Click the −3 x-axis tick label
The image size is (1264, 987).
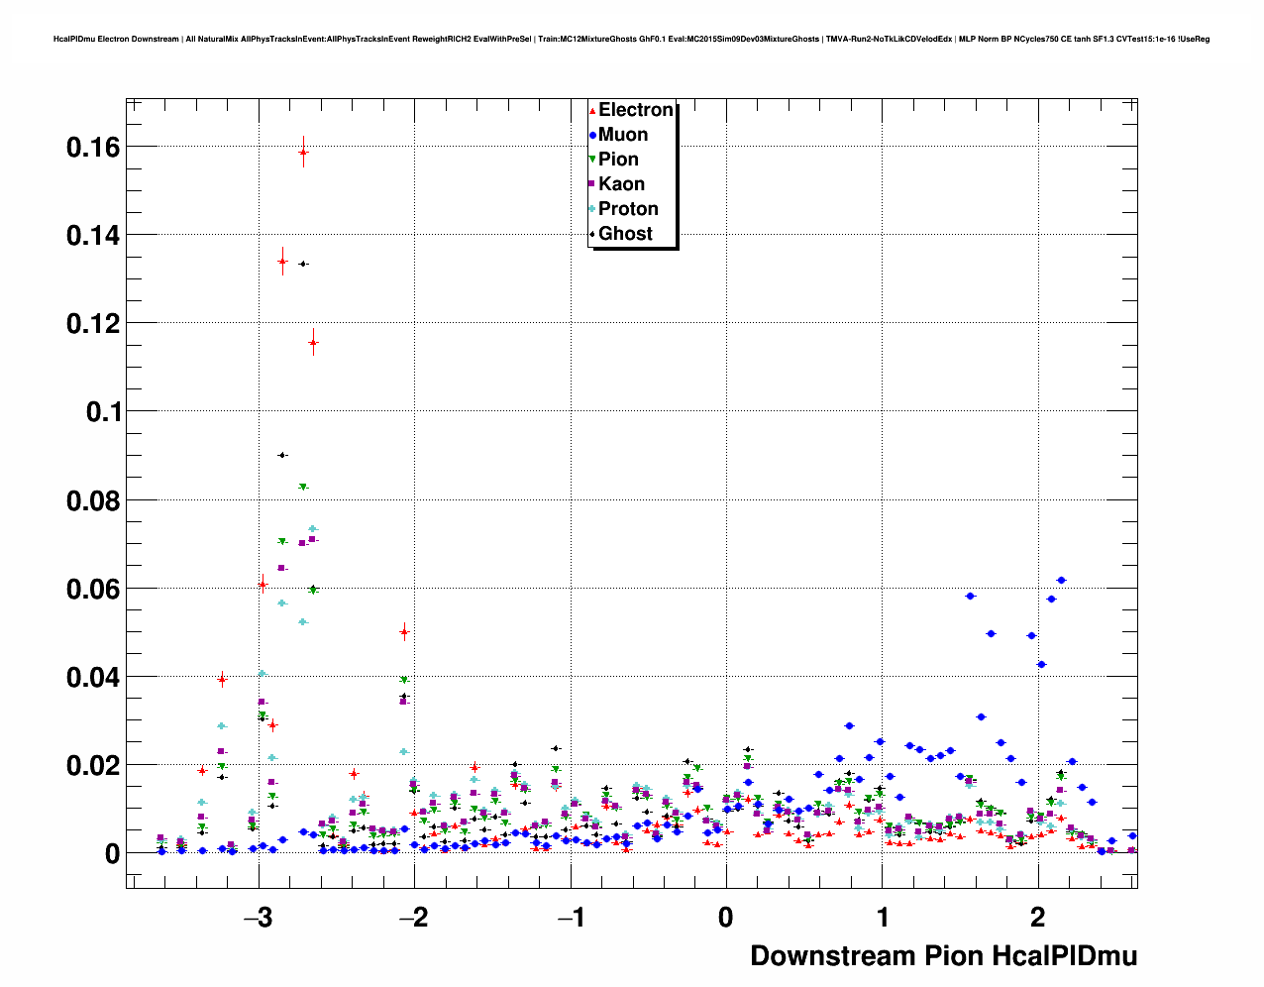(258, 918)
